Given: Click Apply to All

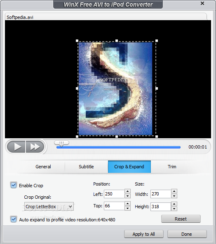Looking at the screenshot, I should [x=144, y=234].
